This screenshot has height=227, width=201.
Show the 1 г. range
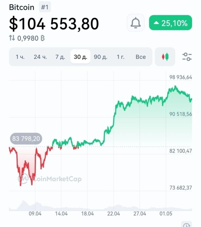coord(121,57)
